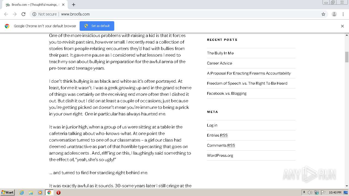Click the scrollbar down arrow

tap(347, 186)
